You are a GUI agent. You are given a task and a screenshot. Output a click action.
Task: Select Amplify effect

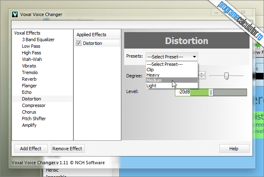(29, 125)
